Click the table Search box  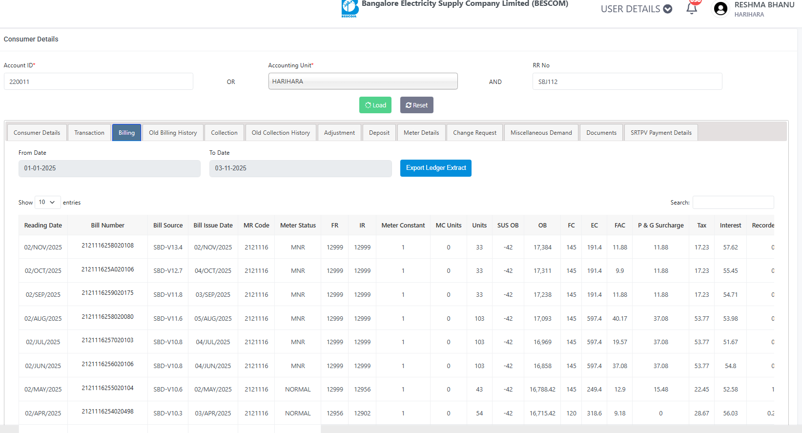[733, 203]
